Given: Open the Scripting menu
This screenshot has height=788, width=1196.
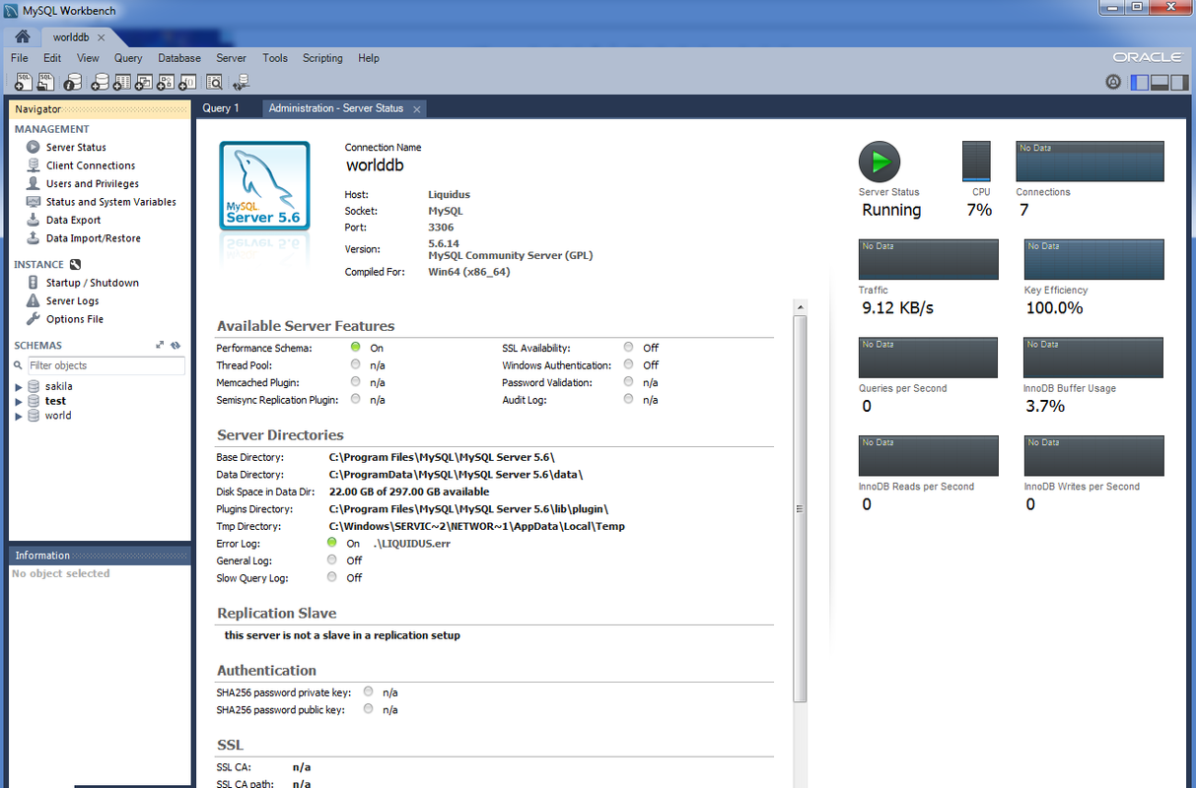Looking at the screenshot, I should pos(322,58).
